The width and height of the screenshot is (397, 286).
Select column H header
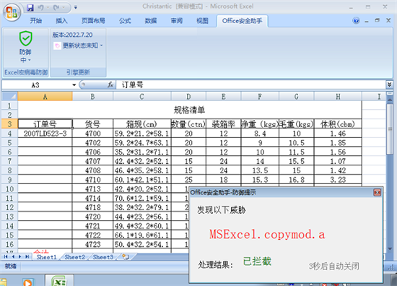tap(338, 97)
